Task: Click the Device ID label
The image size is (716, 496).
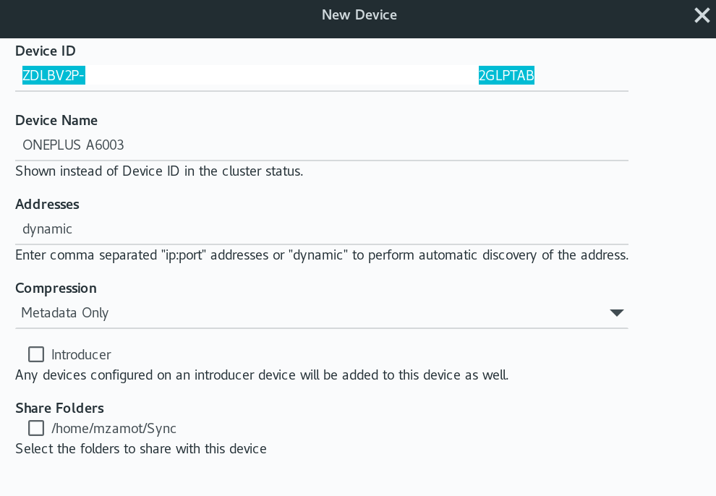Action: tap(45, 51)
